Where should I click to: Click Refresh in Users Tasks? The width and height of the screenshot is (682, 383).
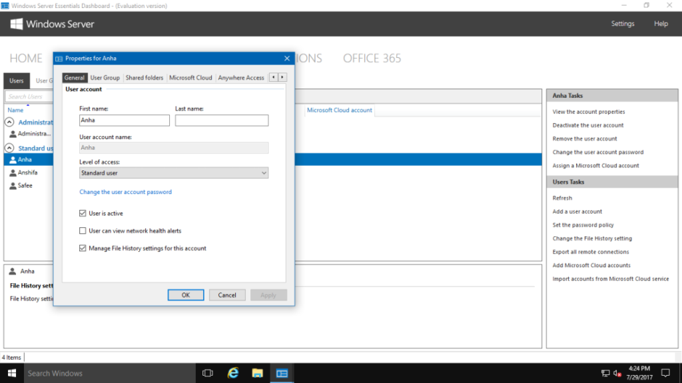(562, 198)
